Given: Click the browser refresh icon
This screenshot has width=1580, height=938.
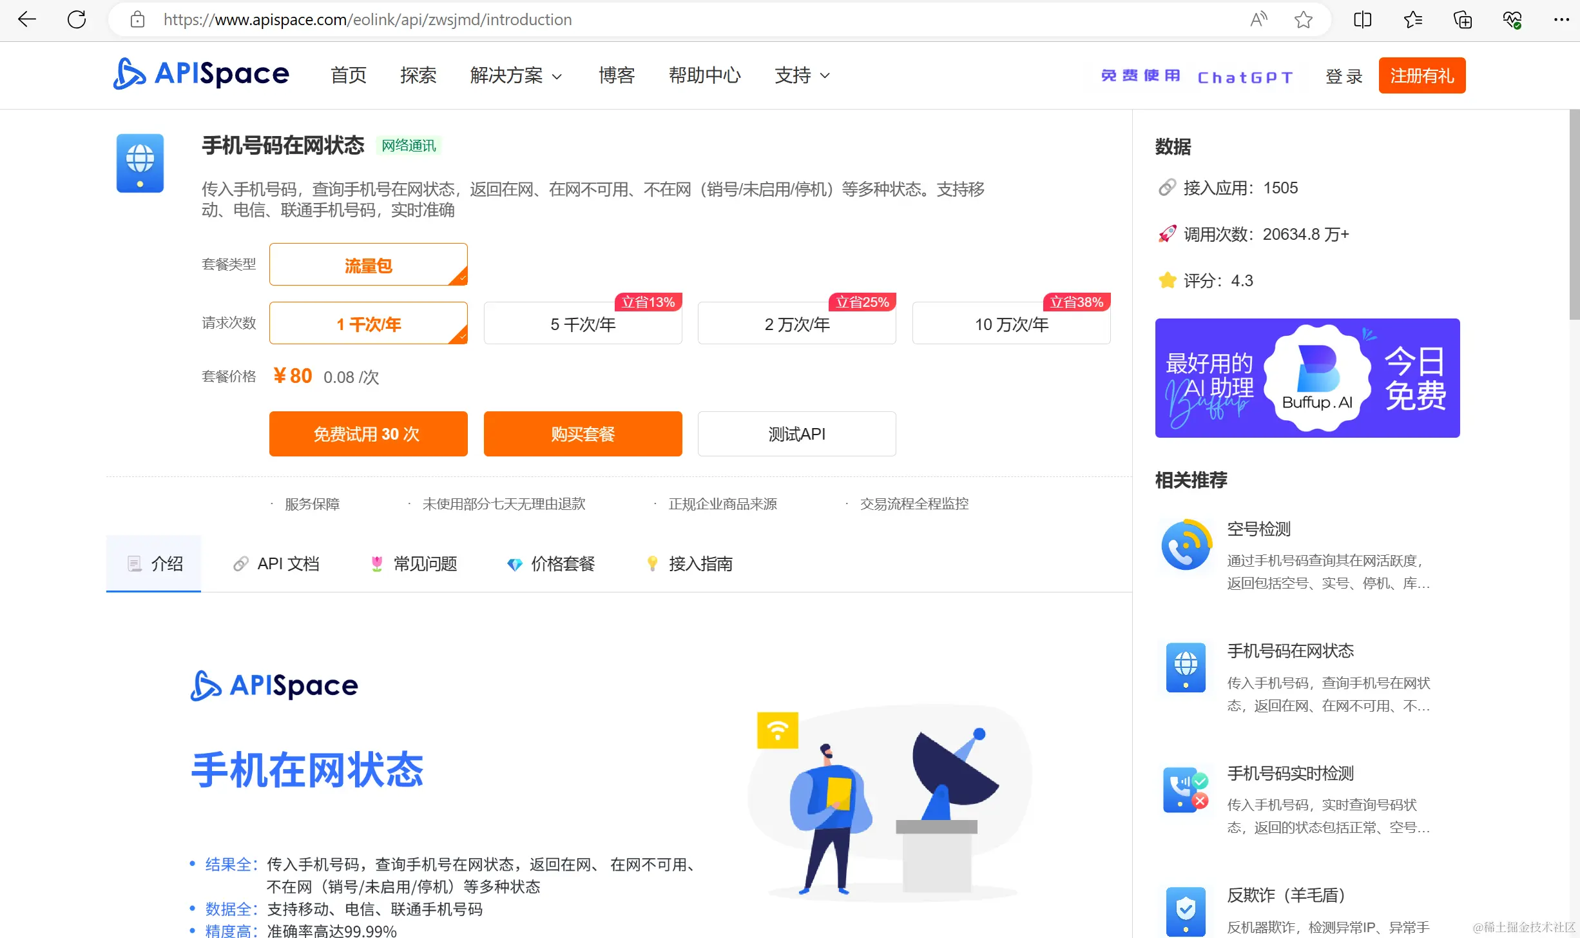Looking at the screenshot, I should click(x=77, y=19).
